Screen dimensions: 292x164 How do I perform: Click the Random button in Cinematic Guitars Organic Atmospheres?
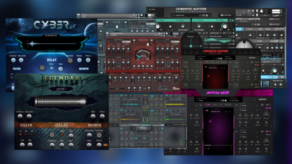226,15
